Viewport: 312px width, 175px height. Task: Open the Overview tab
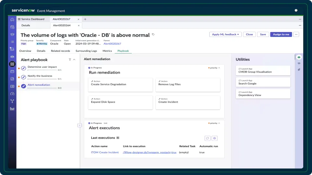pos(25,51)
